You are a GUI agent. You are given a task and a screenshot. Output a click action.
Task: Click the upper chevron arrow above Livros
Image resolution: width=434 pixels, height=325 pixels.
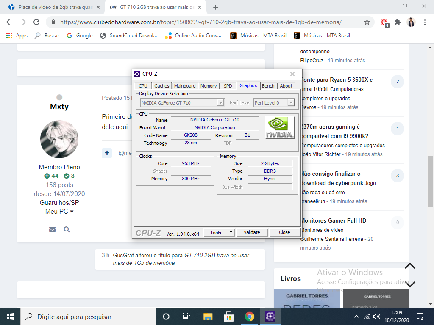pos(410,266)
